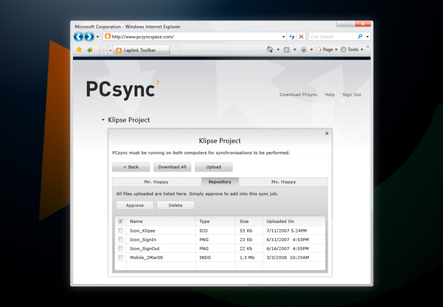Screen dimensions: 443x307
Task: Go to the Home page icon
Action: pos(270,50)
